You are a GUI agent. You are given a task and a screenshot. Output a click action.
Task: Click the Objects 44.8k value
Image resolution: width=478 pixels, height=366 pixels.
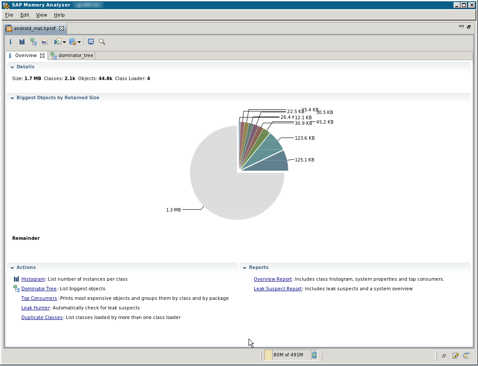click(106, 78)
